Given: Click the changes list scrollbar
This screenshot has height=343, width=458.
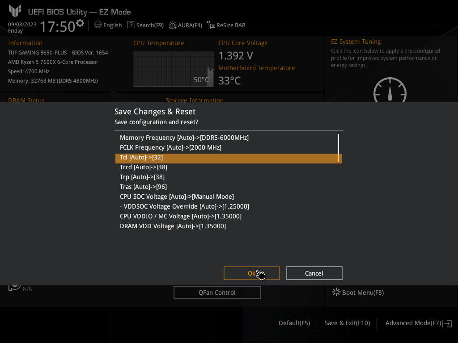Looking at the screenshot, I should click(338, 148).
